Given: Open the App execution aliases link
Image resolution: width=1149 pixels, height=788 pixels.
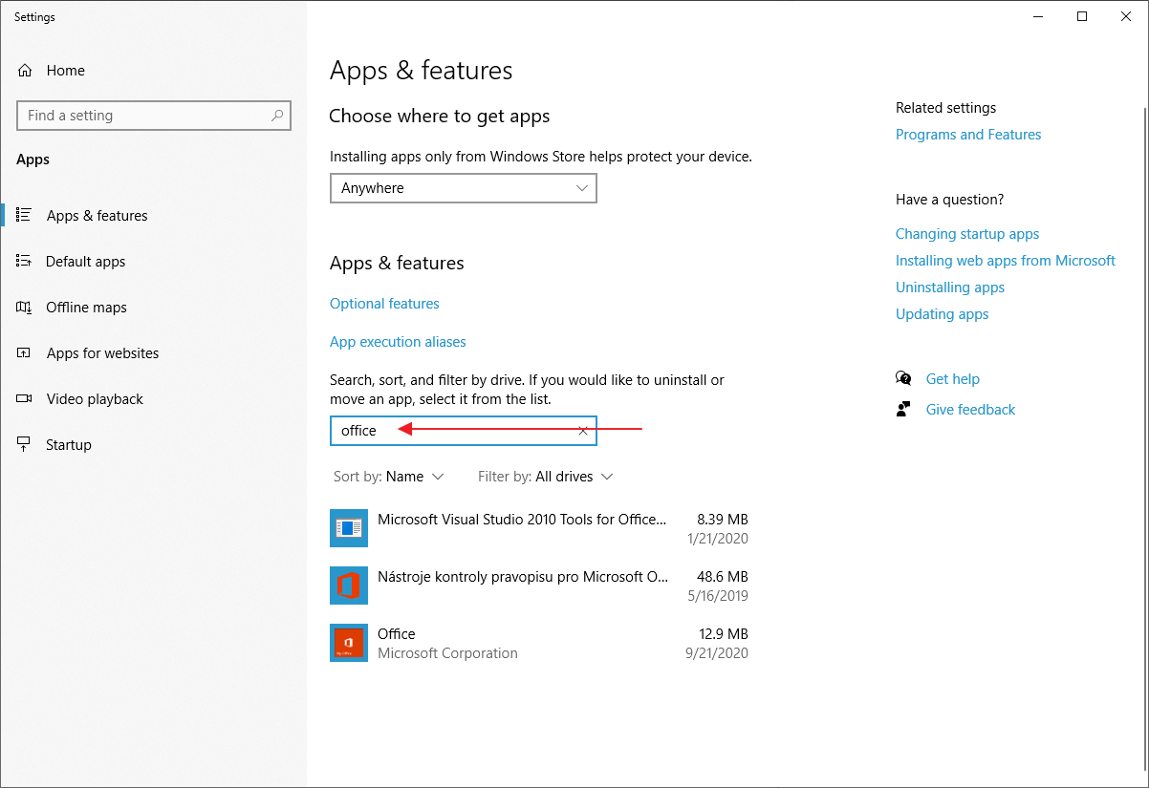Looking at the screenshot, I should pos(398,342).
